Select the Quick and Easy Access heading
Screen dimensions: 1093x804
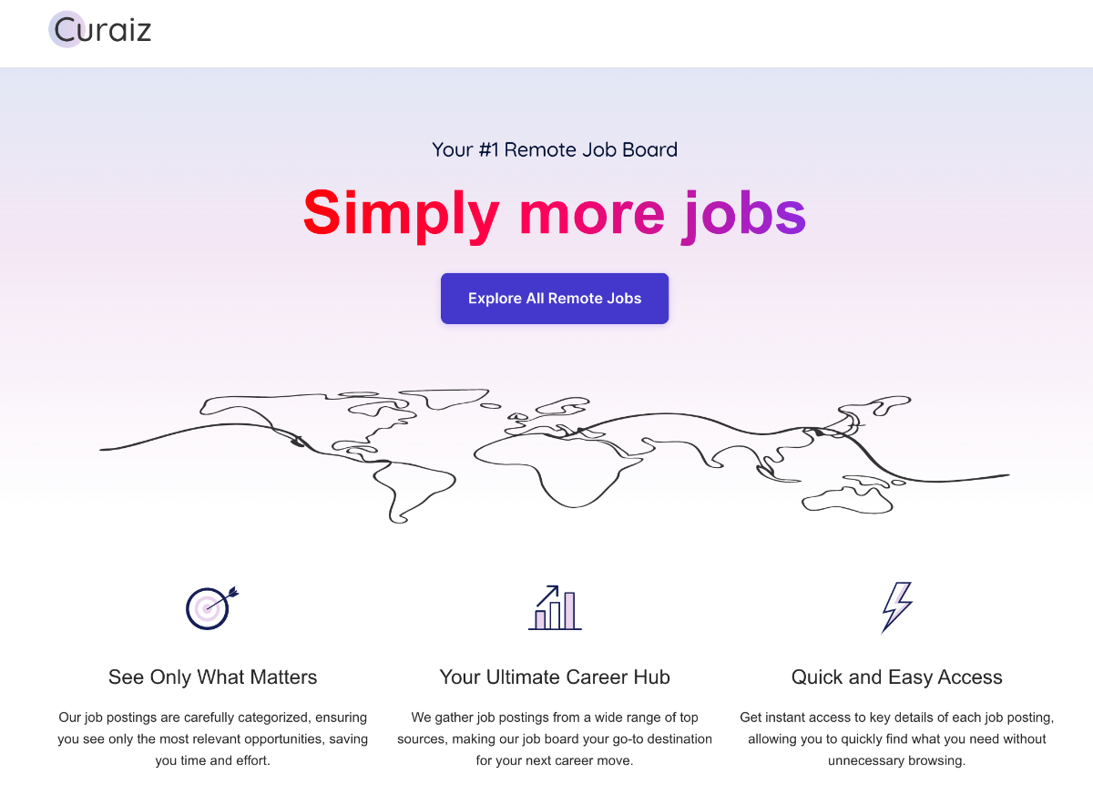pos(897,677)
